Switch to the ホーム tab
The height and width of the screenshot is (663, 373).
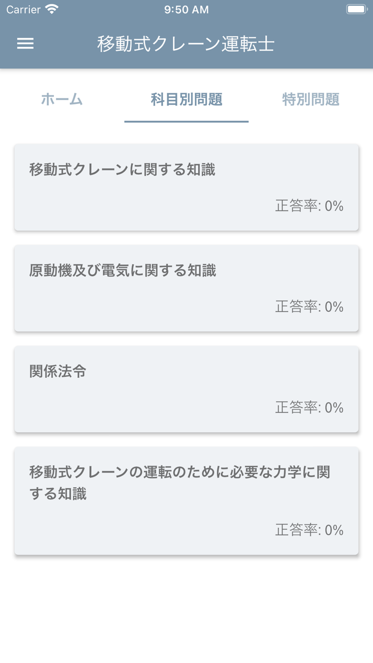(x=61, y=99)
